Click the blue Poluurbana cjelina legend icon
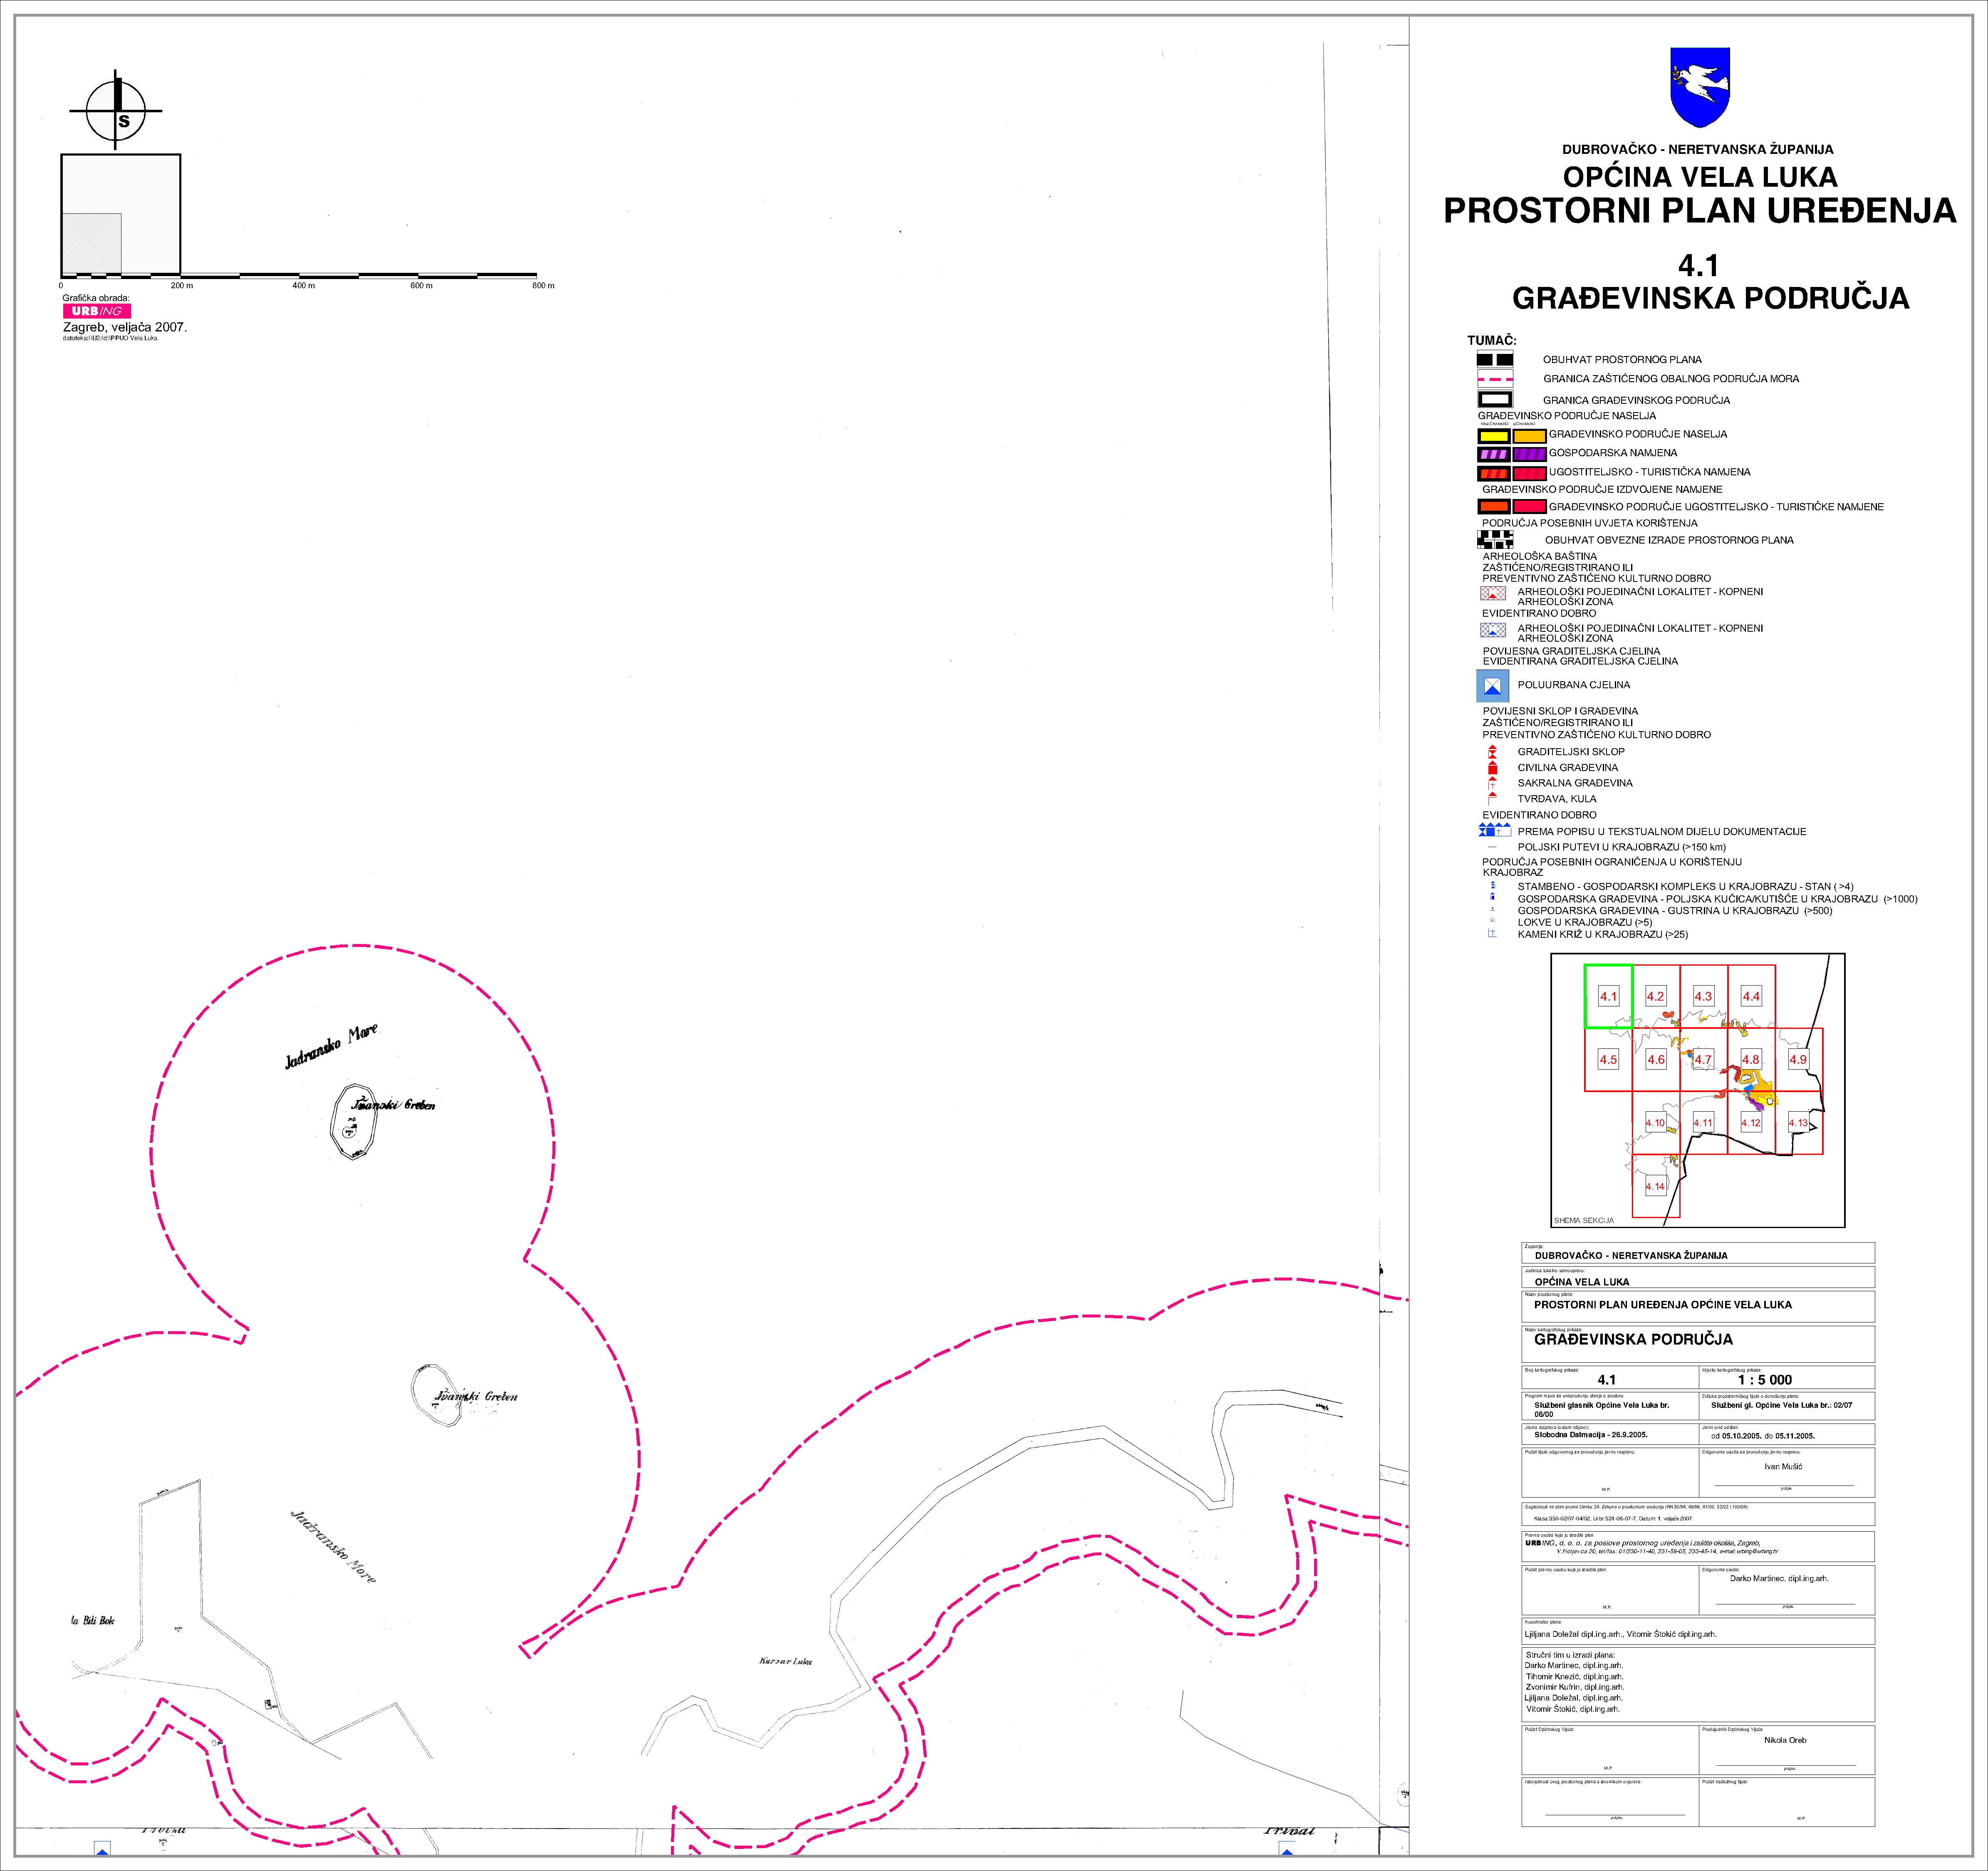This screenshot has height=1871, width=1988. click(x=1493, y=686)
